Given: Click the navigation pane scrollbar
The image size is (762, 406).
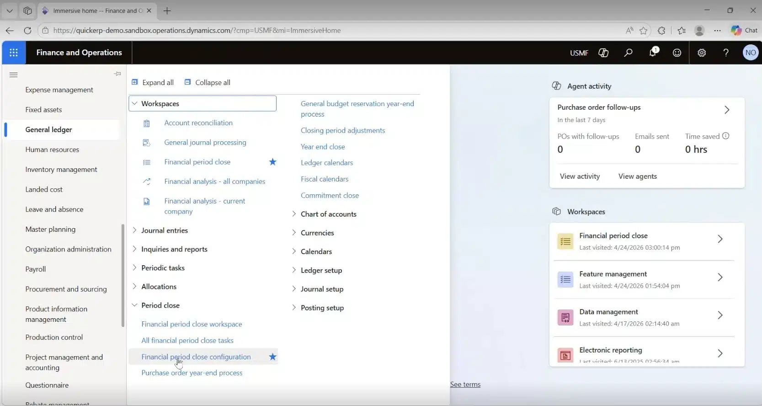Looking at the screenshot, I should pos(123,275).
